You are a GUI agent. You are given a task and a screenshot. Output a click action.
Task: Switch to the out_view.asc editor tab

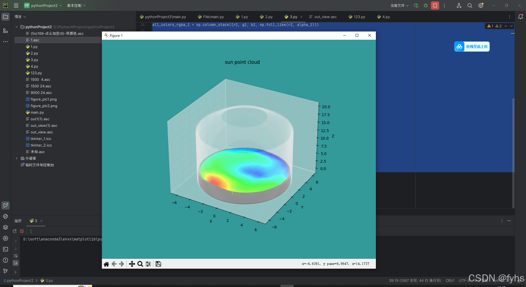click(325, 17)
